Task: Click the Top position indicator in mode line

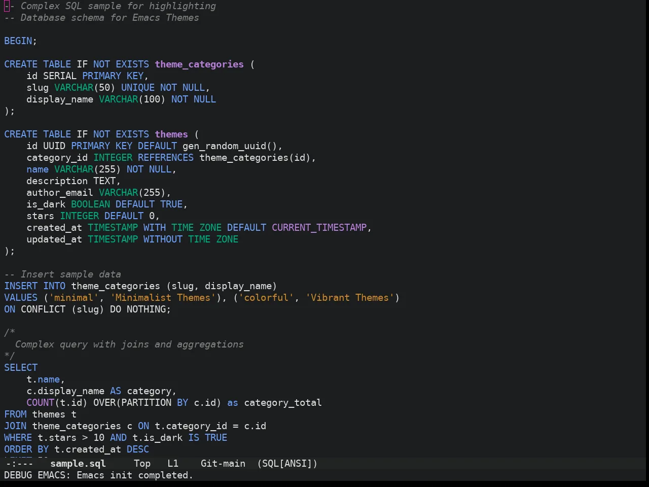Action: pyautogui.click(x=142, y=463)
